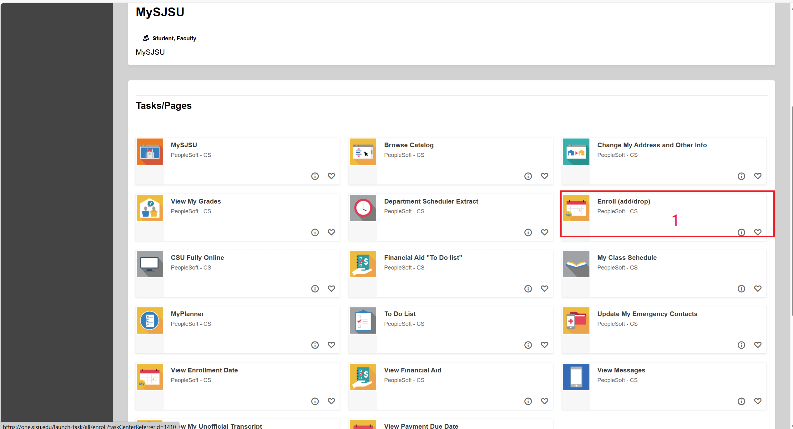Viewport: 793px width, 429px height.
Task: Show info for View My Grades card
Action: tap(315, 232)
